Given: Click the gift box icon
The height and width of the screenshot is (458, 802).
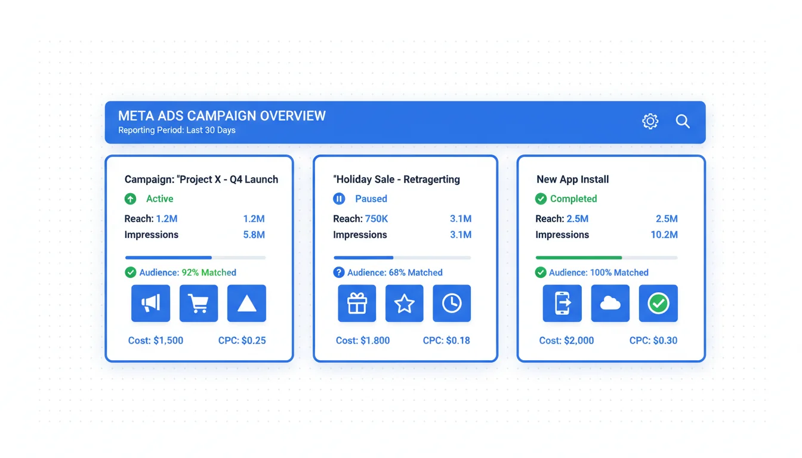Looking at the screenshot, I should [x=357, y=304].
